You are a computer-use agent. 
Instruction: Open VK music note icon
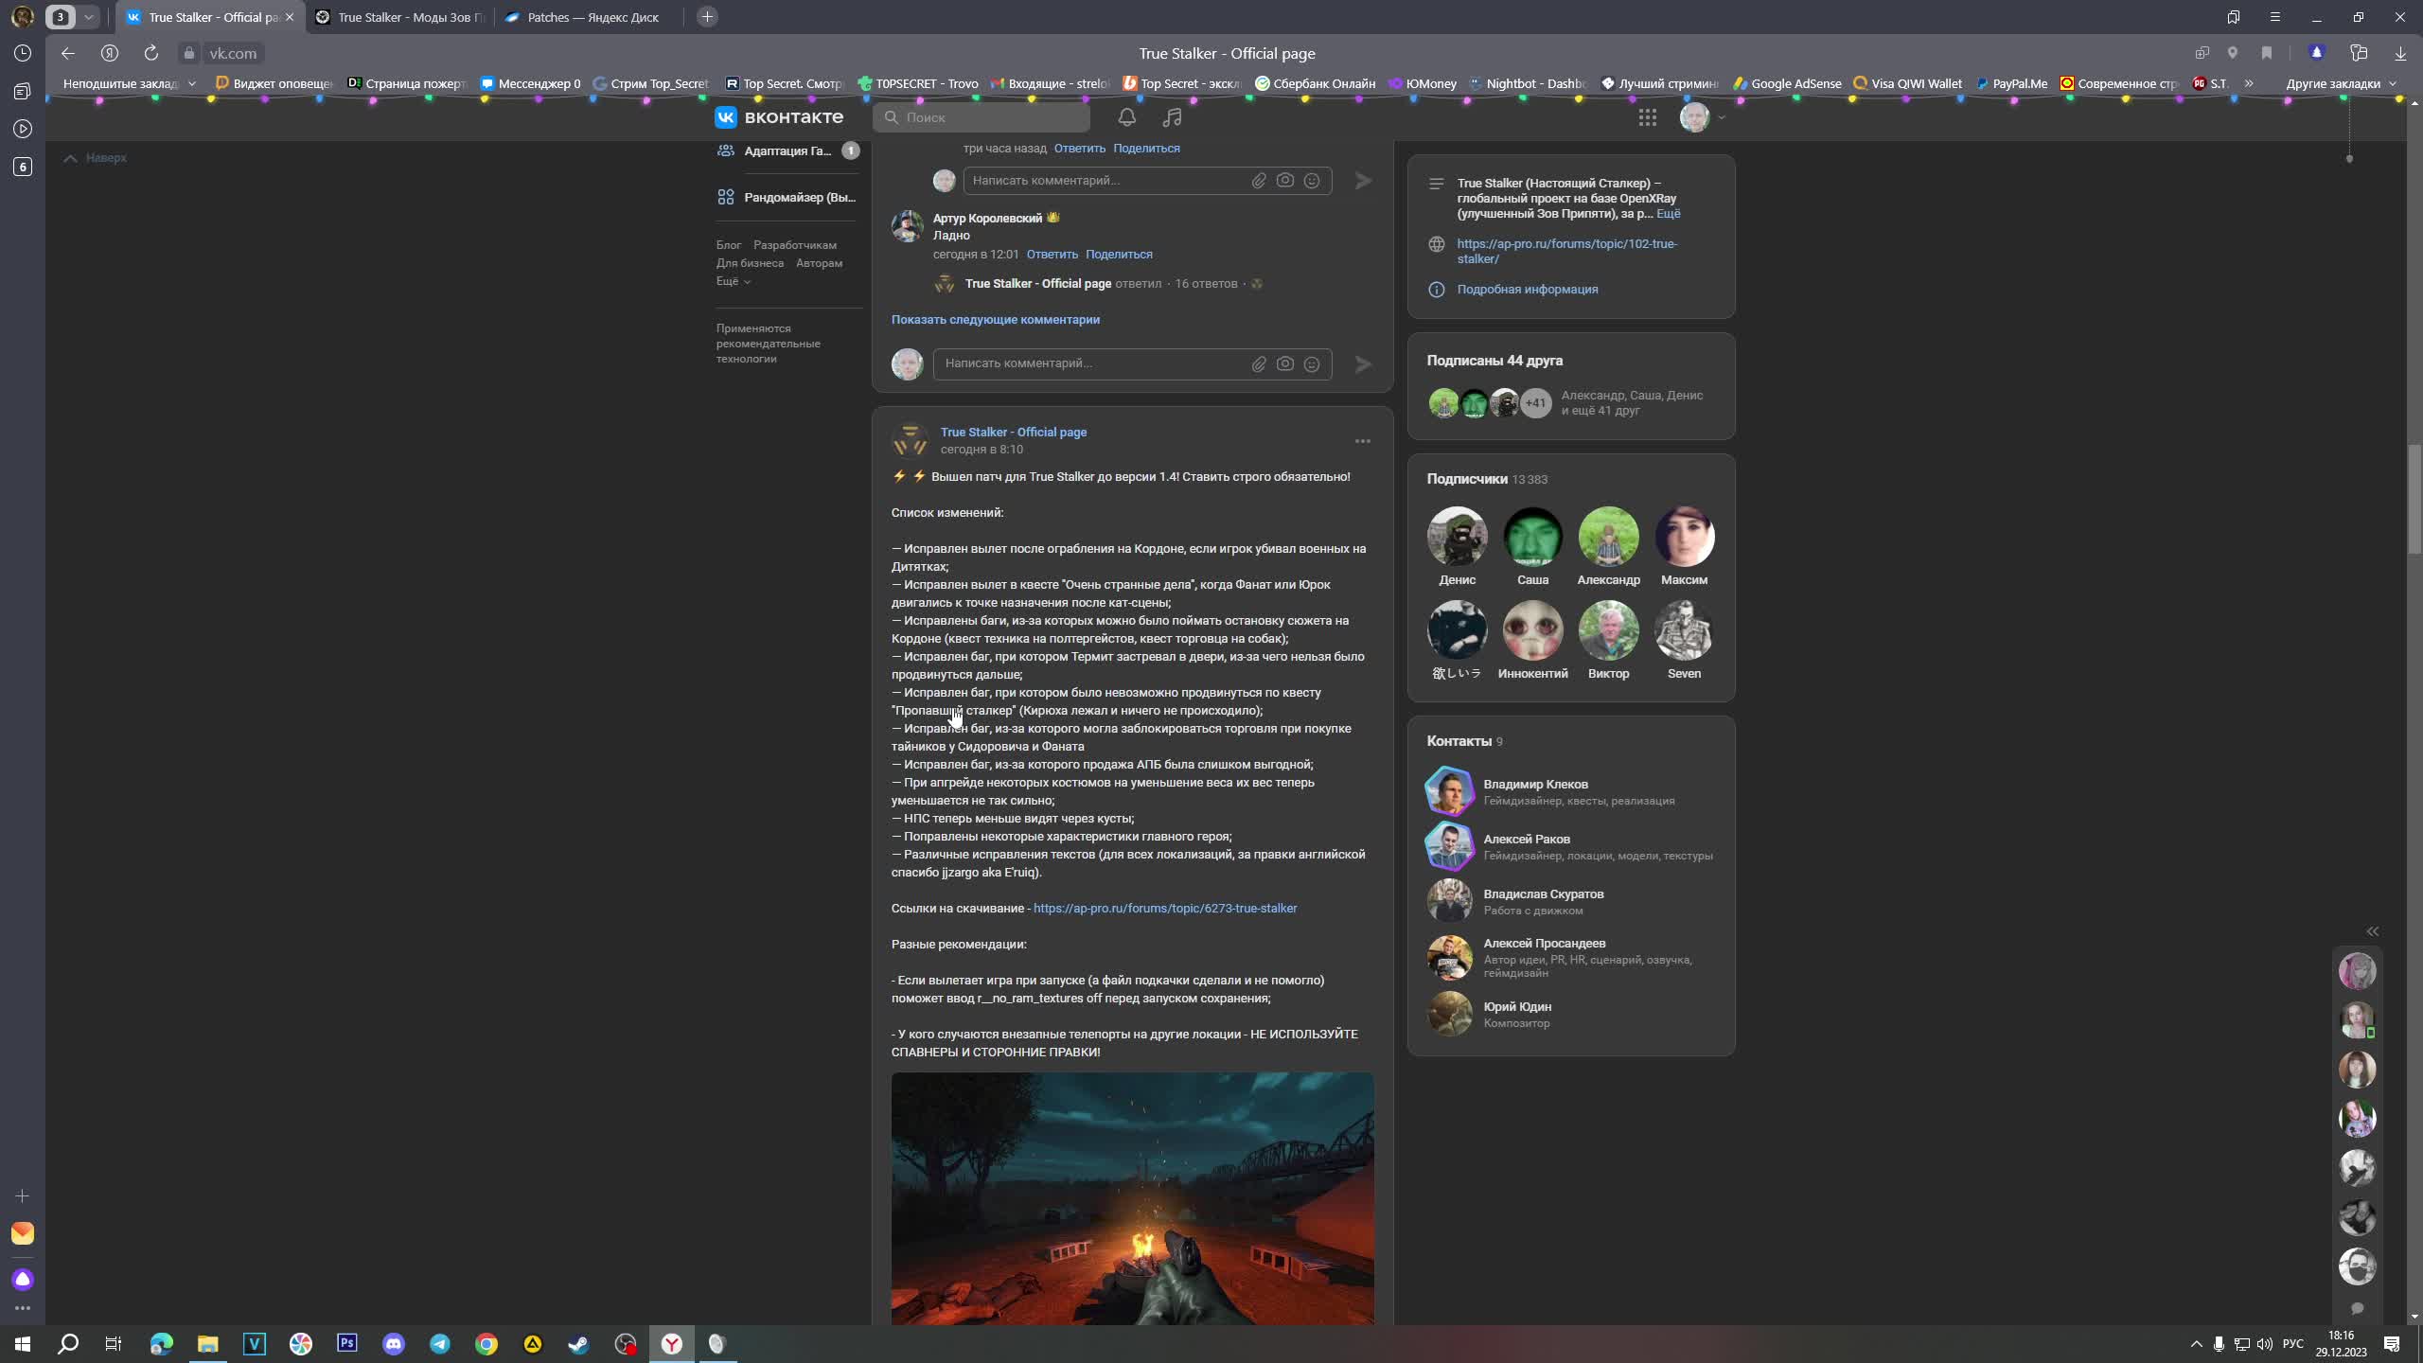[x=1172, y=117]
